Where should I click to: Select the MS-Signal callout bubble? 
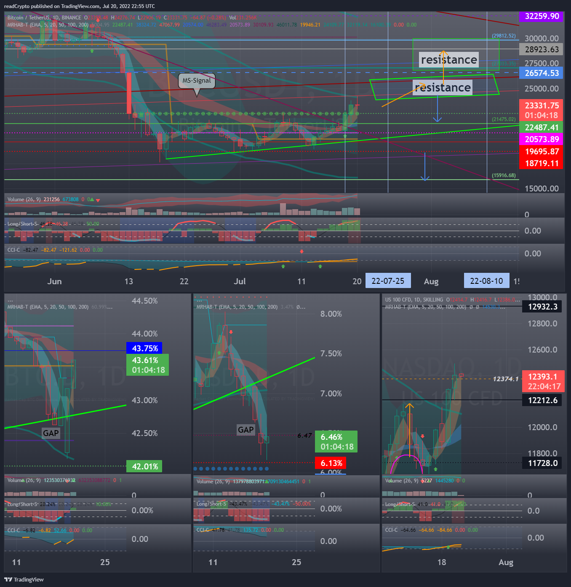coord(197,81)
